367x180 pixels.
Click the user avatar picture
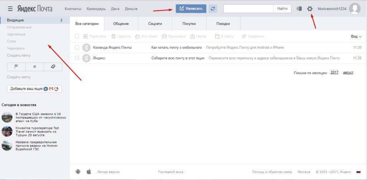354,9
